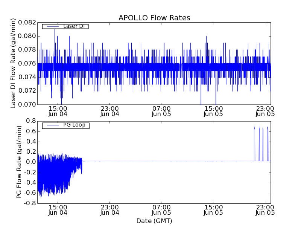This screenshot has height=226, width=301.
Task: Select the 0.6 tick on PG Flow axis
Action: tap(31, 131)
